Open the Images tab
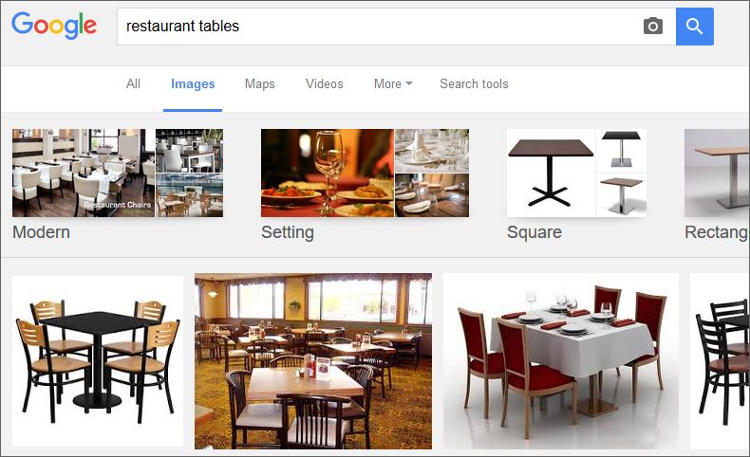Image resolution: width=750 pixels, height=457 pixels. [193, 84]
